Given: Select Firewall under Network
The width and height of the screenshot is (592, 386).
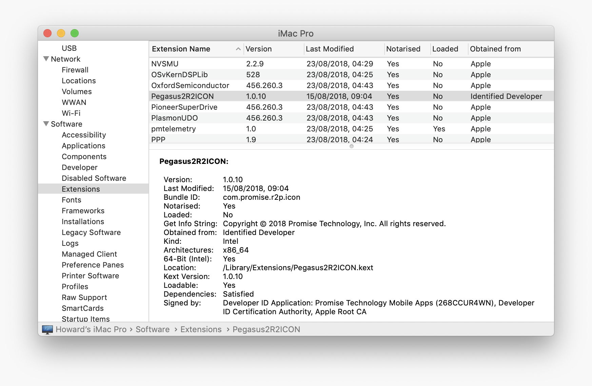Looking at the screenshot, I should tap(75, 70).
